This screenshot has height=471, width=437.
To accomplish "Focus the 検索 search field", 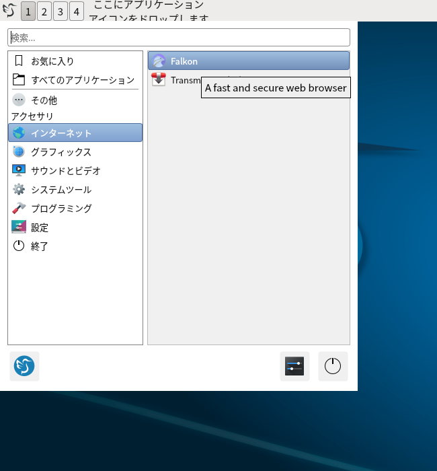I will click(179, 38).
